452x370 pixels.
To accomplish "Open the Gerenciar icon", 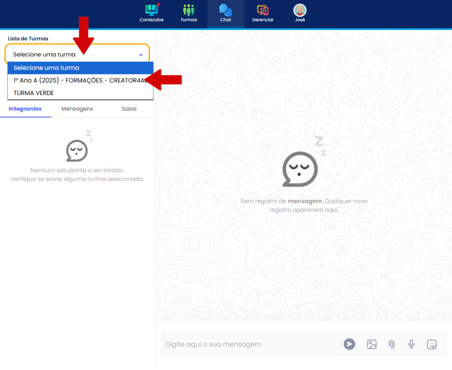I will [263, 10].
